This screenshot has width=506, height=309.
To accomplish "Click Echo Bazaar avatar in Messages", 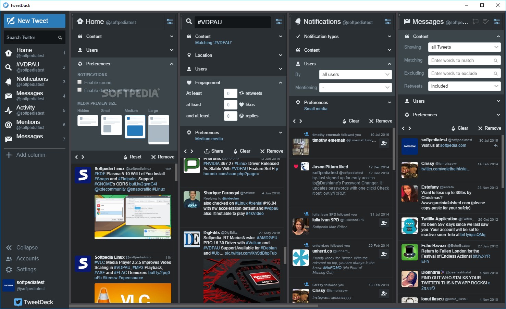I will [410, 252].
